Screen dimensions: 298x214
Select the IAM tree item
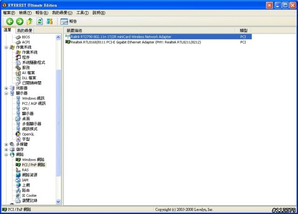(x=25, y=180)
